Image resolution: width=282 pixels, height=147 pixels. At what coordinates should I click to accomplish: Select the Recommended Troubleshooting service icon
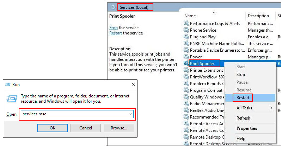[x=186, y=117]
